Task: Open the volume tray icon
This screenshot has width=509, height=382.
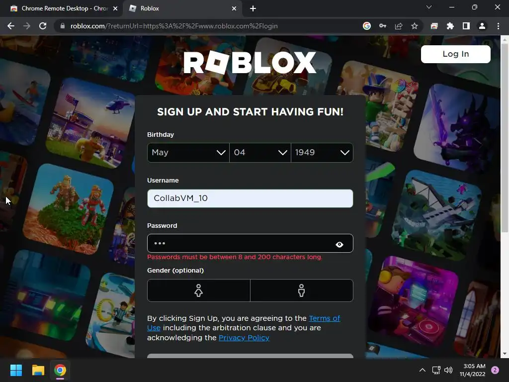Action: coord(448,370)
